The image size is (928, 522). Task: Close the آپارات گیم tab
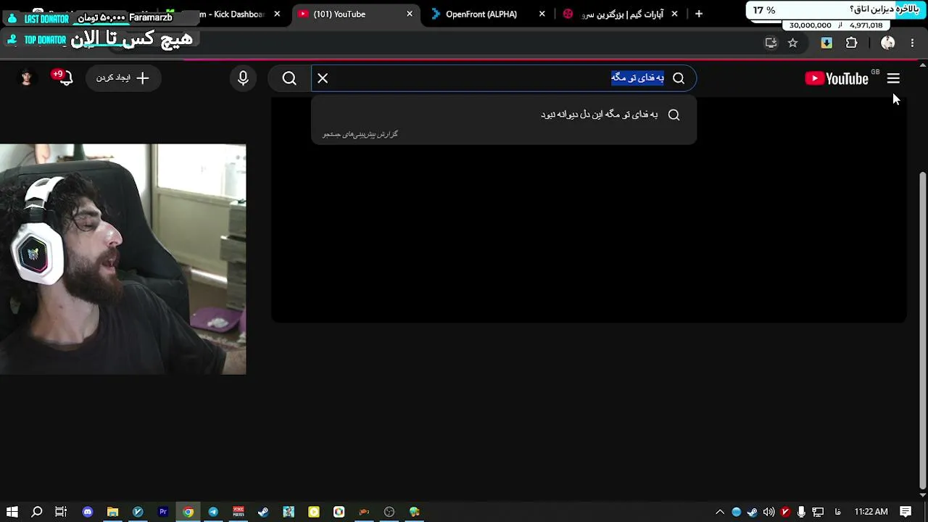click(674, 14)
